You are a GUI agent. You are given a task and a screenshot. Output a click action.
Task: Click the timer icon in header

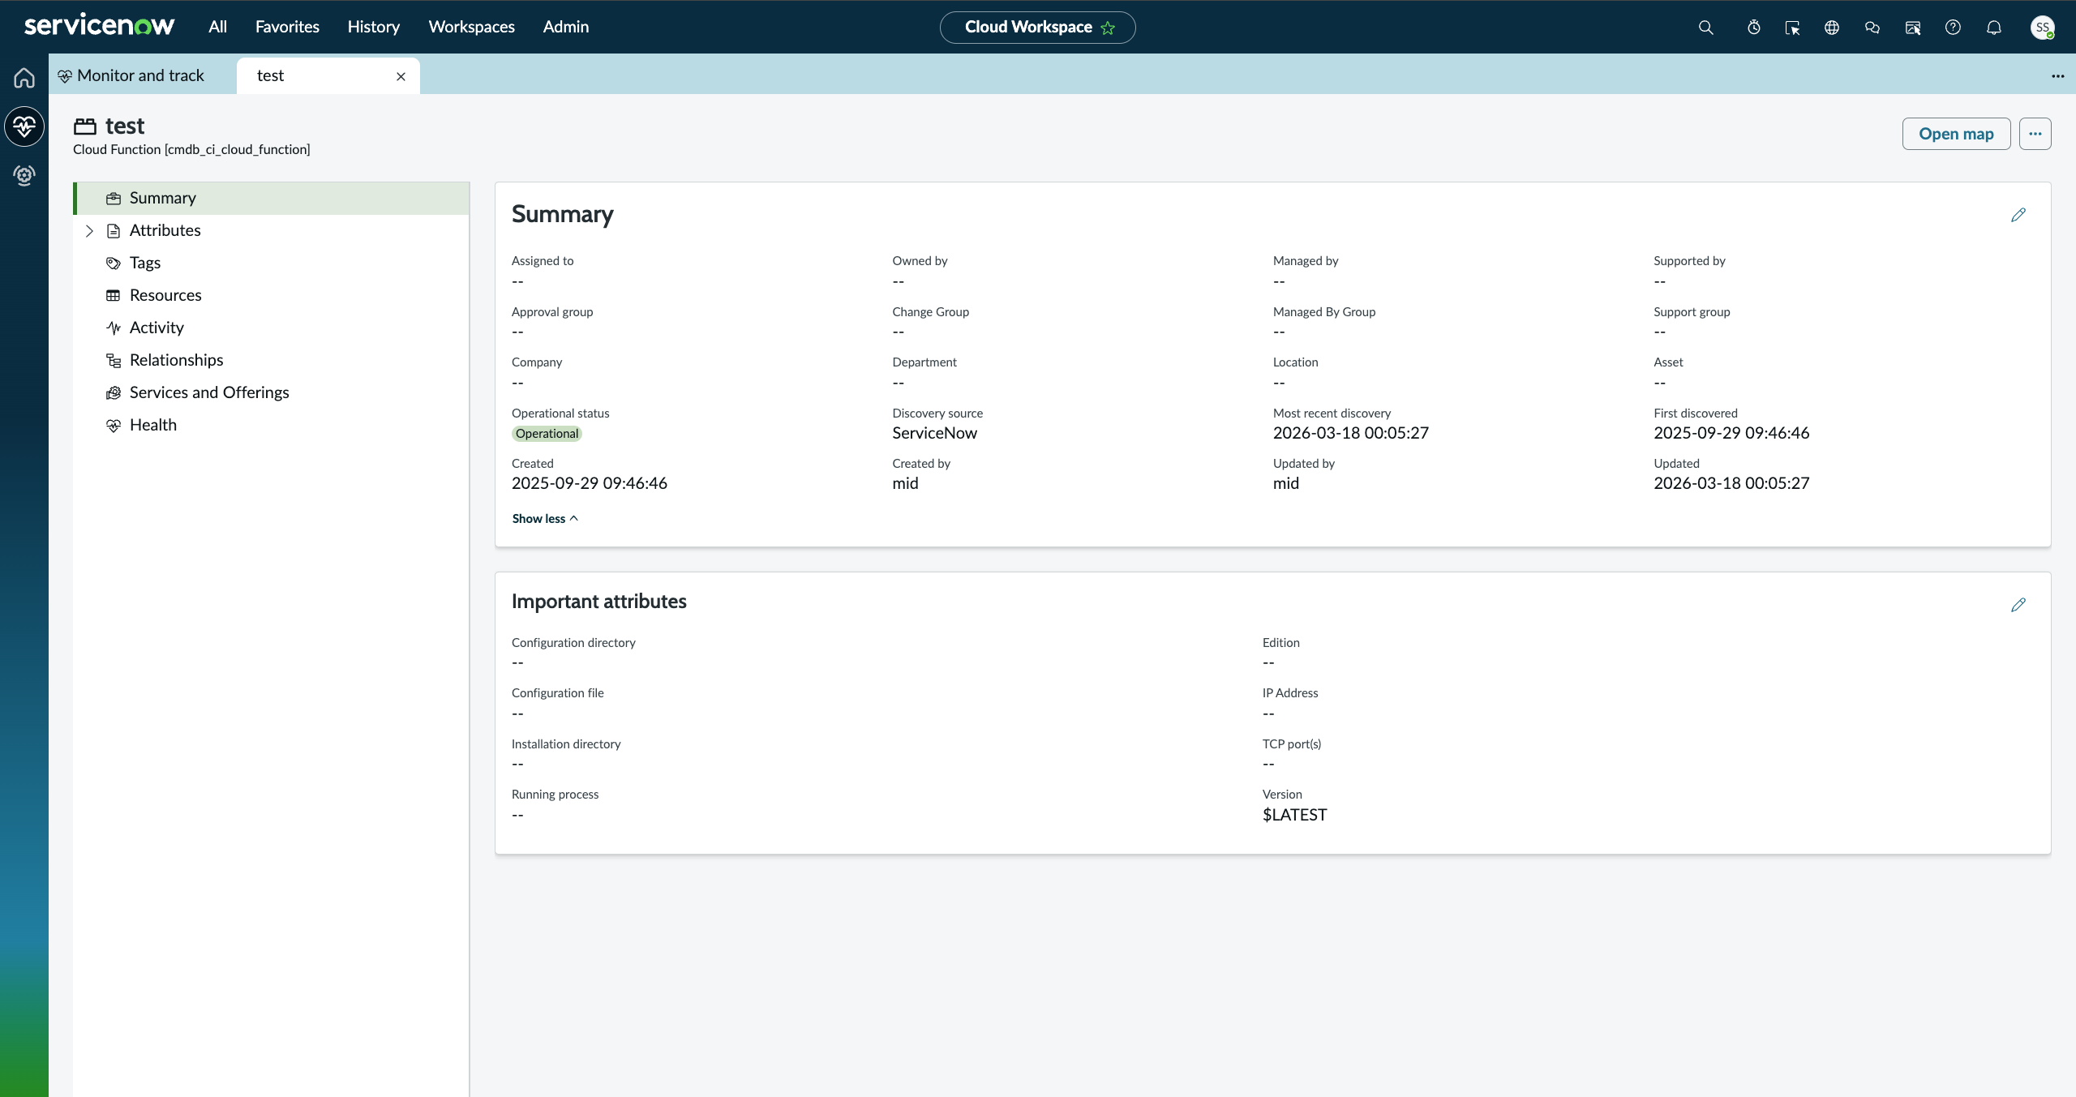[1754, 28]
